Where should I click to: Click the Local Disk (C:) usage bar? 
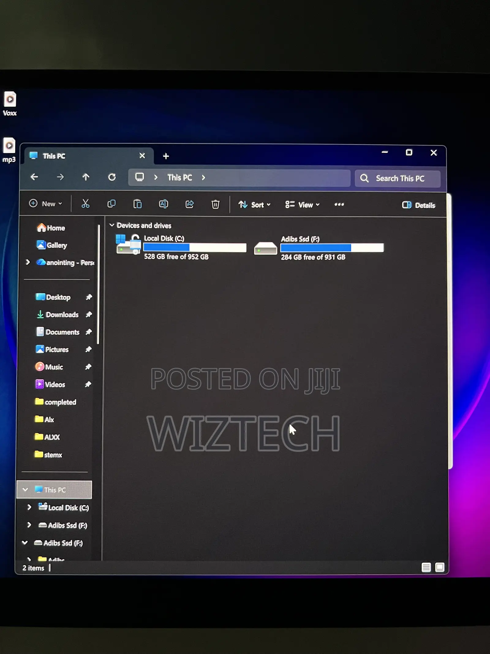pos(195,247)
